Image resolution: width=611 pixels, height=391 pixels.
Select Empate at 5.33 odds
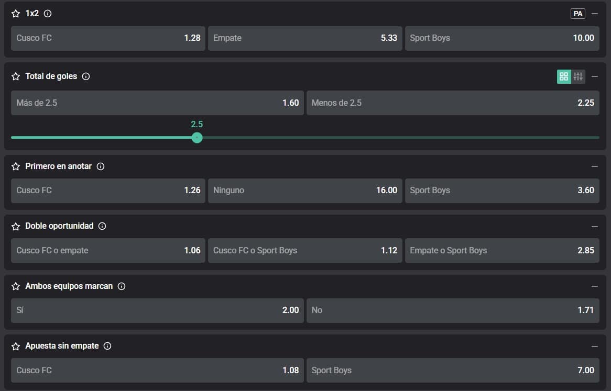point(305,38)
